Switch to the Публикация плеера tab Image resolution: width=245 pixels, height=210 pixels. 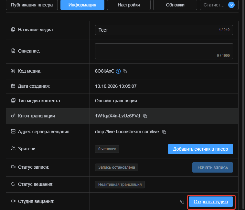pyautogui.click(x=32, y=5)
